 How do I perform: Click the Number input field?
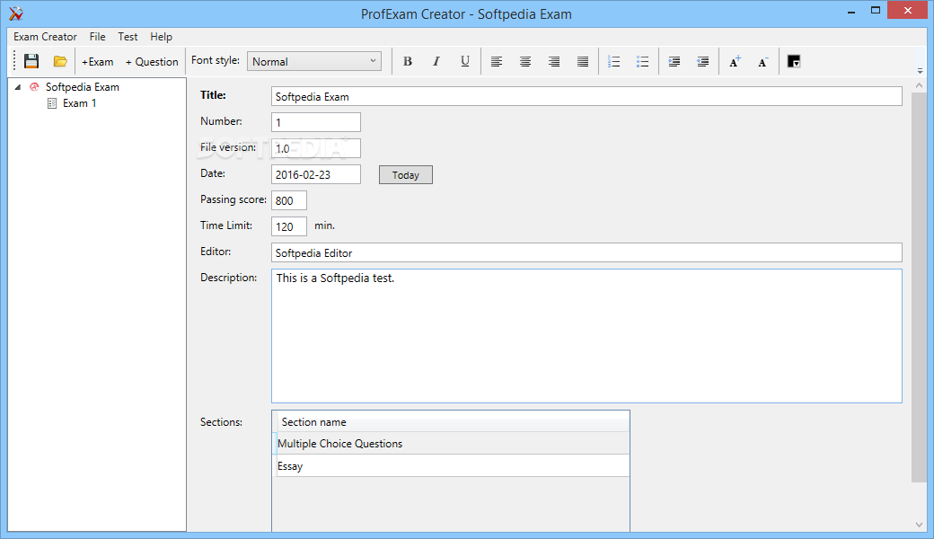[x=316, y=122]
